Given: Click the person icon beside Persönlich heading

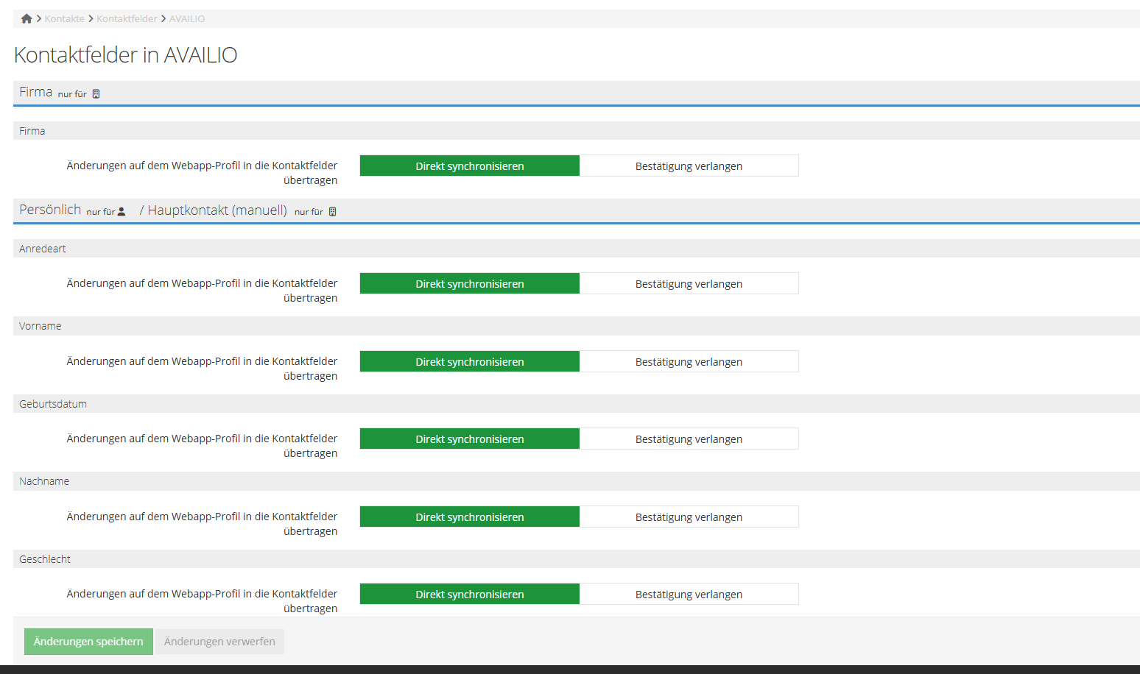Looking at the screenshot, I should (x=122, y=211).
